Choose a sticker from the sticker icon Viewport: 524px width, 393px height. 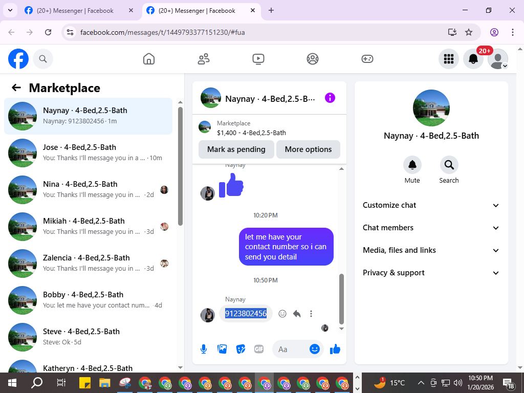241,349
